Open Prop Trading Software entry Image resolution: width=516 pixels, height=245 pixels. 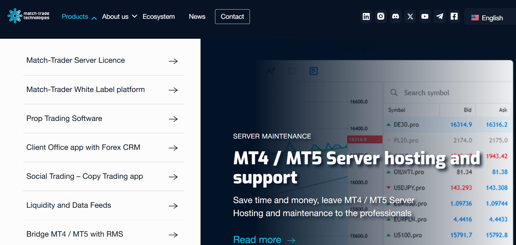pos(104,119)
